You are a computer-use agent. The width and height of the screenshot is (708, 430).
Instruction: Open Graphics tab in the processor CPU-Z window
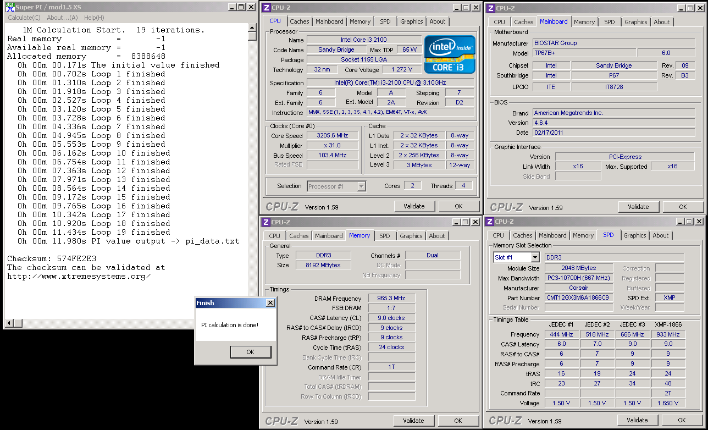pos(412,21)
